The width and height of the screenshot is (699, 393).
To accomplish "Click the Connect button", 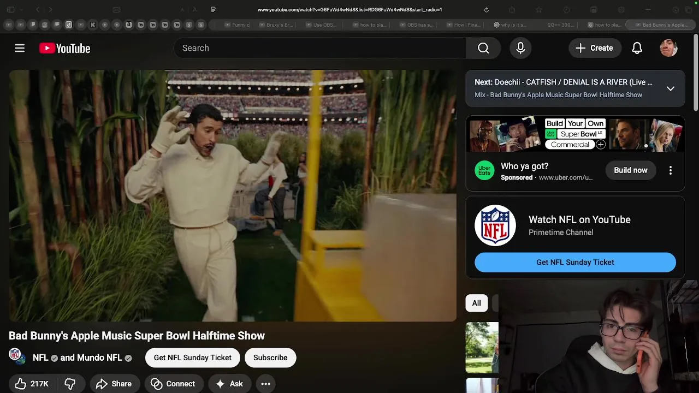I will coord(173,384).
